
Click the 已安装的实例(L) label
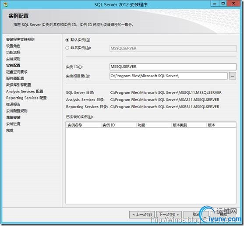click(x=80, y=117)
